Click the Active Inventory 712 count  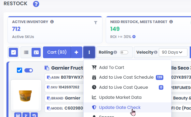[16, 29]
